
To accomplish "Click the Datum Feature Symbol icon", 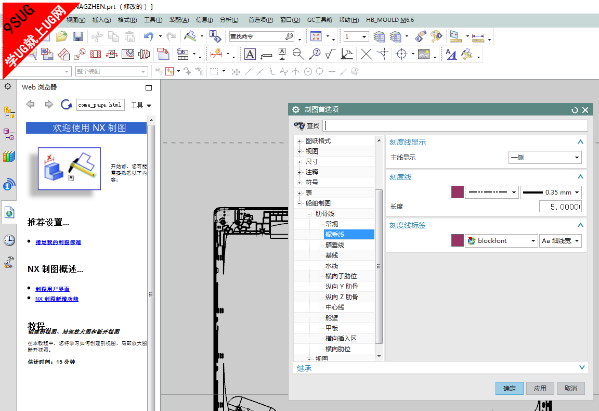I will (282, 54).
